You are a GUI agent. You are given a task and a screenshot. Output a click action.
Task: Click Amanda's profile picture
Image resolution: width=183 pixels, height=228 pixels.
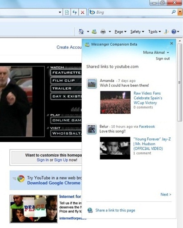click(x=91, y=83)
